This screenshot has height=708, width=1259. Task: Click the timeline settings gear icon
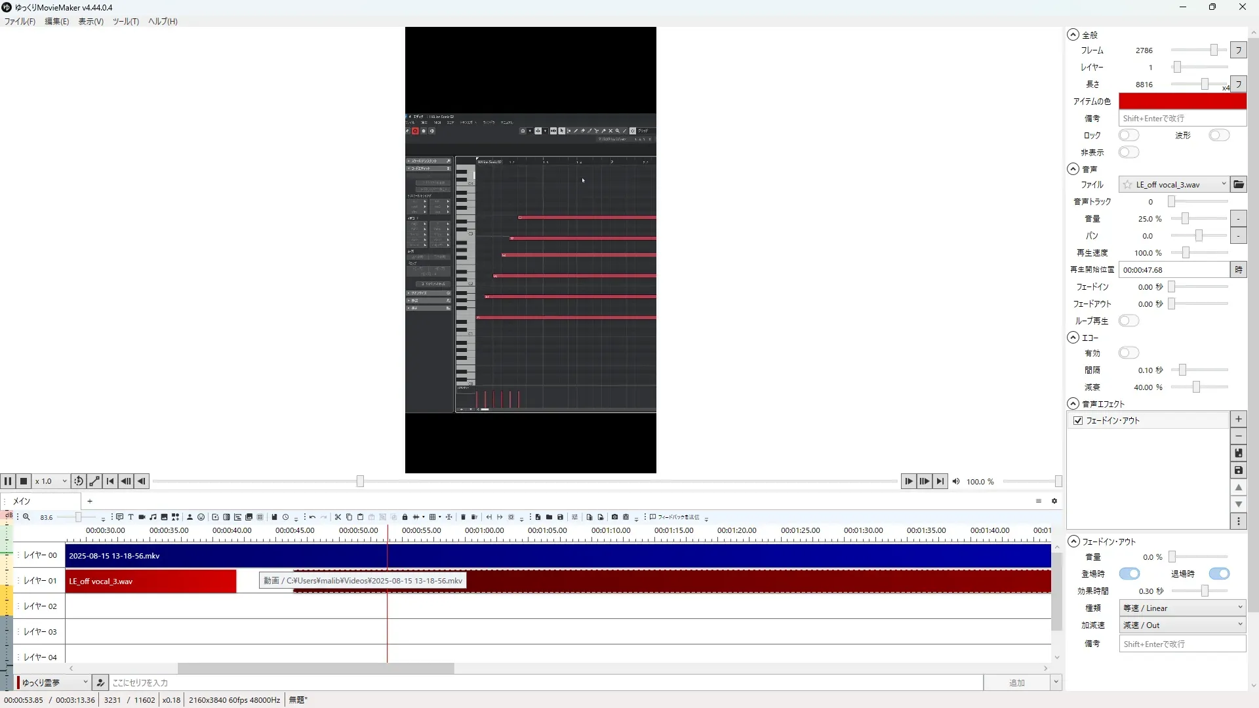(x=1054, y=501)
